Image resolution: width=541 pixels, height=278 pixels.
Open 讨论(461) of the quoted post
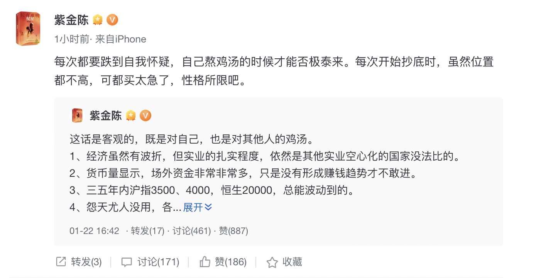(x=191, y=231)
